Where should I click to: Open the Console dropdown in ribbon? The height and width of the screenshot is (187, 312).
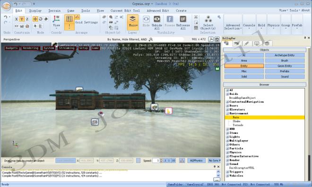click(249, 26)
